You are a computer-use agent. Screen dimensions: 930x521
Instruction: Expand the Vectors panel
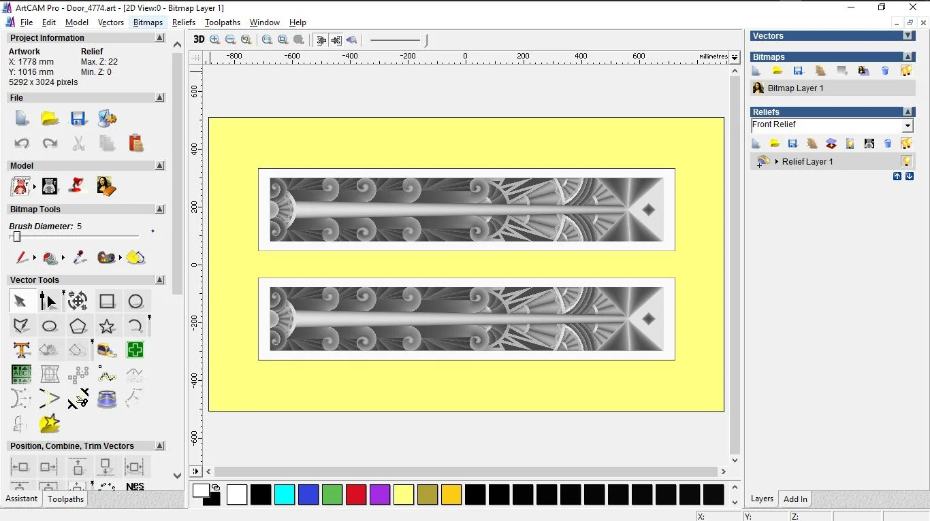[x=908, y=36]
